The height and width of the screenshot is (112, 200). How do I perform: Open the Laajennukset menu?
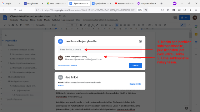(x=67, y=20)
